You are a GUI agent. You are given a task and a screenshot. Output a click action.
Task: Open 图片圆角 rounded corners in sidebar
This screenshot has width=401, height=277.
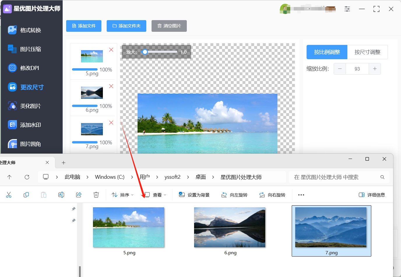pos(25,144)
